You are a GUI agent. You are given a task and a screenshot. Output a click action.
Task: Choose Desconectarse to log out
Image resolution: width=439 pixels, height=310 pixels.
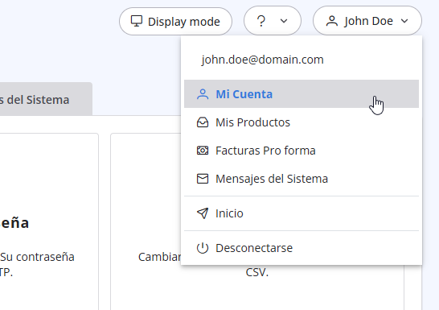pos(302,248)
